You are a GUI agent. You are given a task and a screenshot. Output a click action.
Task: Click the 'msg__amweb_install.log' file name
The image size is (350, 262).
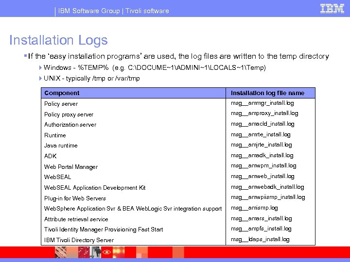point(262,176)
